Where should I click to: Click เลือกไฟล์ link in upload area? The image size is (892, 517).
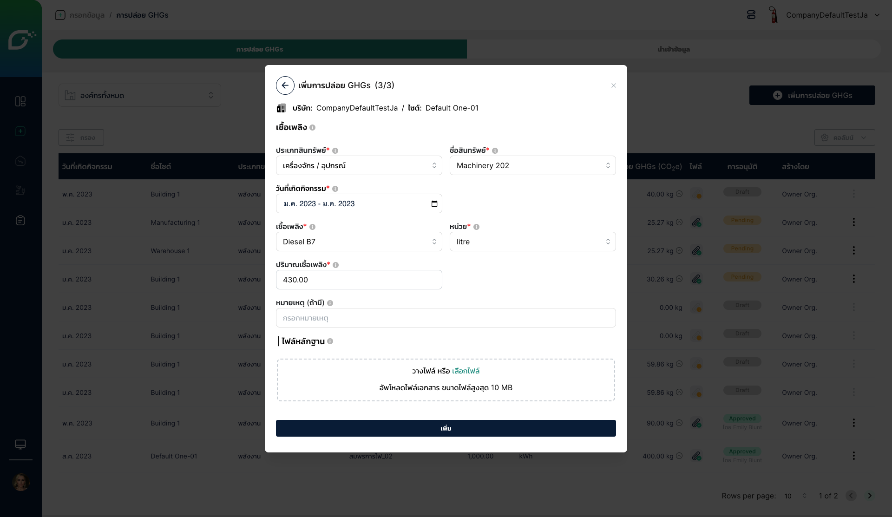tap(466, 371)
